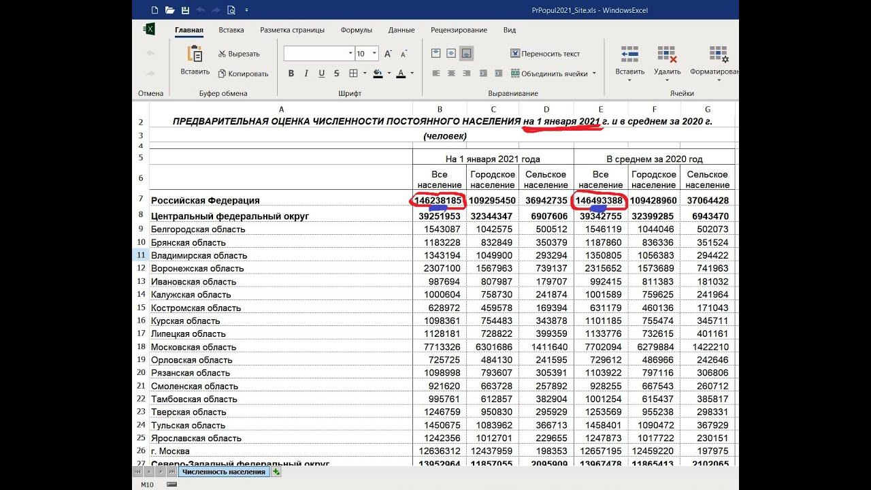Image resolution: width=871 pixels, height=490 pixels.
Task: Switch to the Формулы ribbon tab
Action: pyautogui.click(x=356, y=30)
